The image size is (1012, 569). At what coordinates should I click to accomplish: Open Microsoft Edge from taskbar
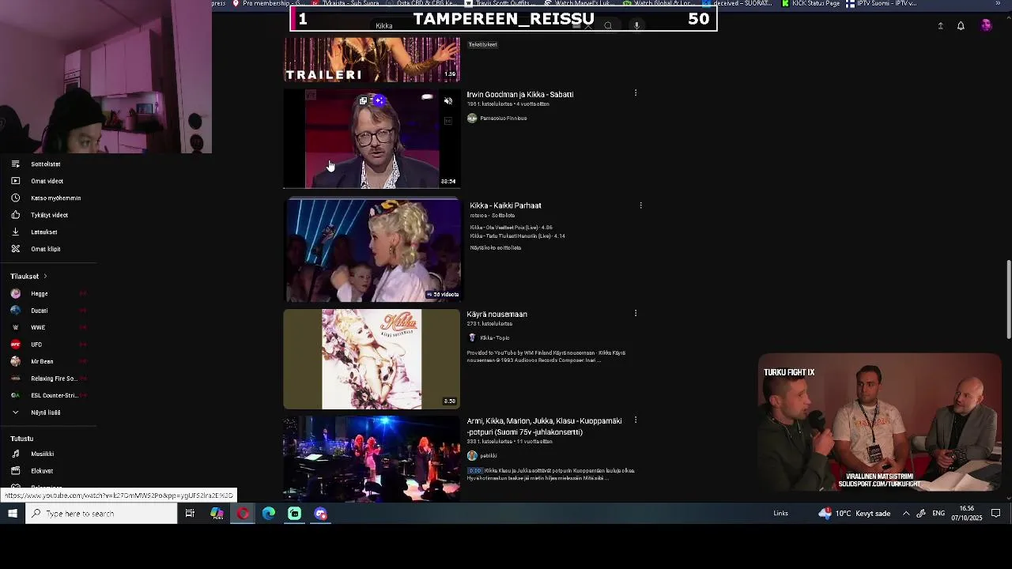(269, 514)
